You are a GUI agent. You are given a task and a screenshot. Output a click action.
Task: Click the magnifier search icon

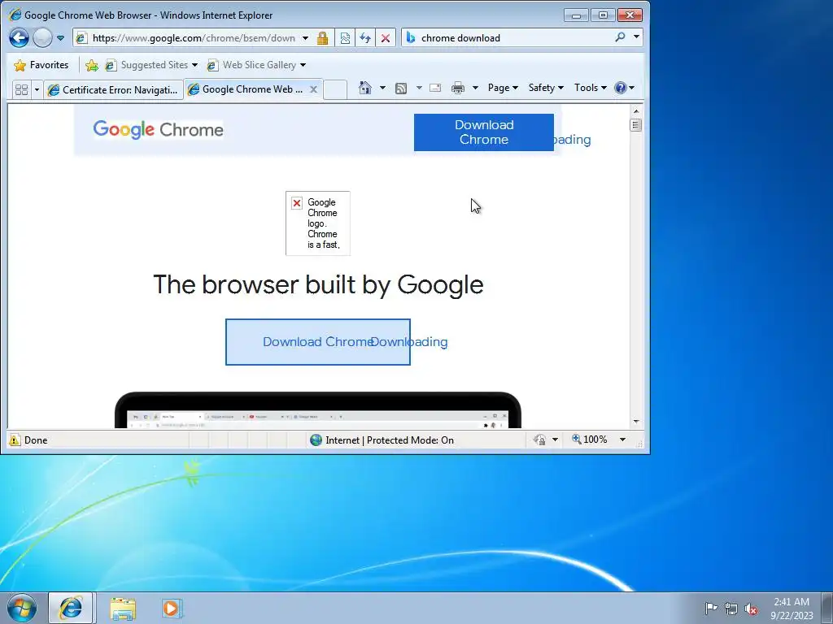[x=620, y=37]
